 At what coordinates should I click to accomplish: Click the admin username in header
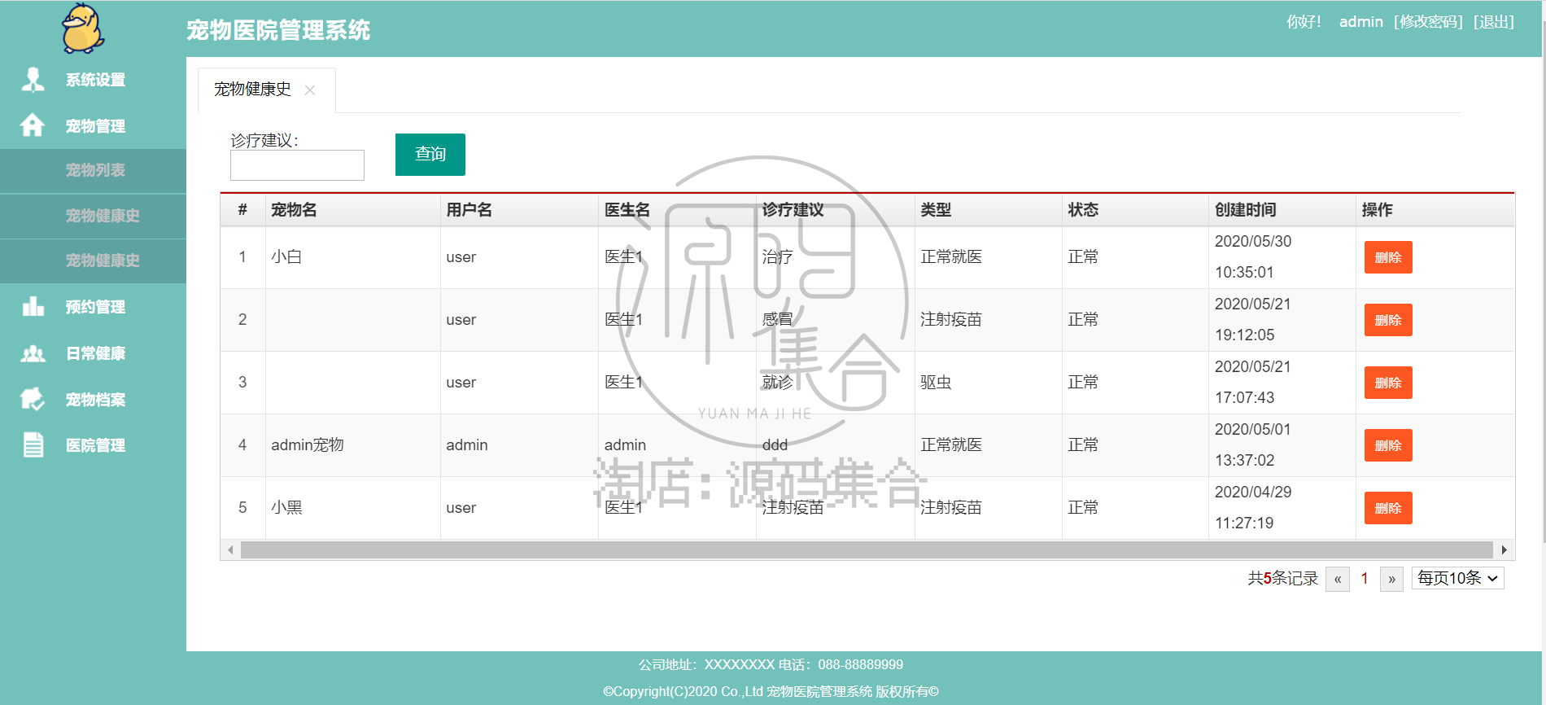coord(1361,22)
